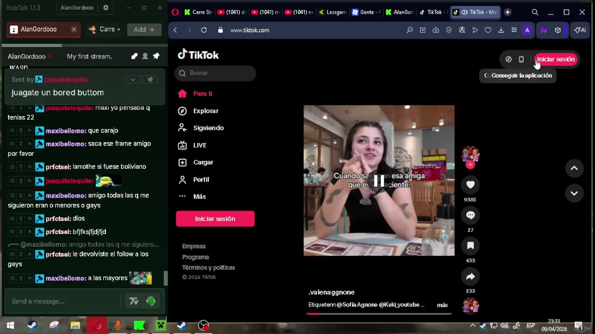Open File Explorer from the taskbar
The image size is (595, 334).
(75, 326)
